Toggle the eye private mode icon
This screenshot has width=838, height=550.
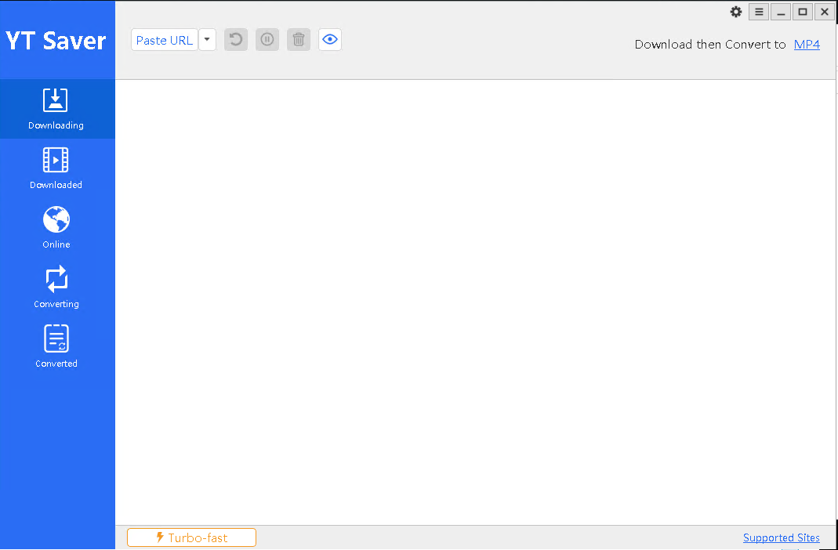pos(330,40)
